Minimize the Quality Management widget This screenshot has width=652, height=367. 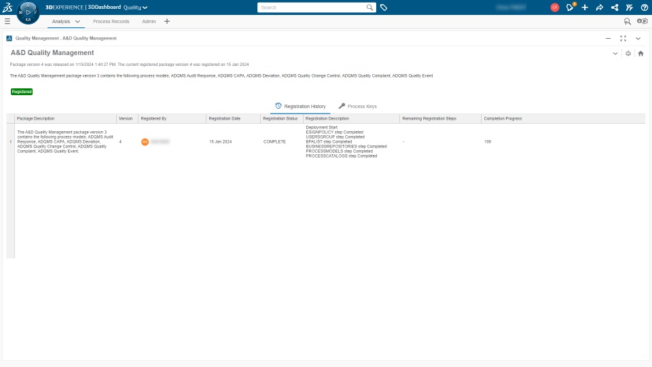608,38
